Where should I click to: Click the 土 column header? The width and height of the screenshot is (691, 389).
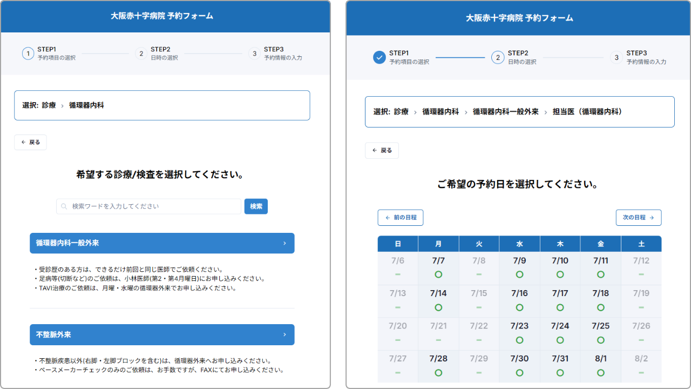click(x=641, y=244)
